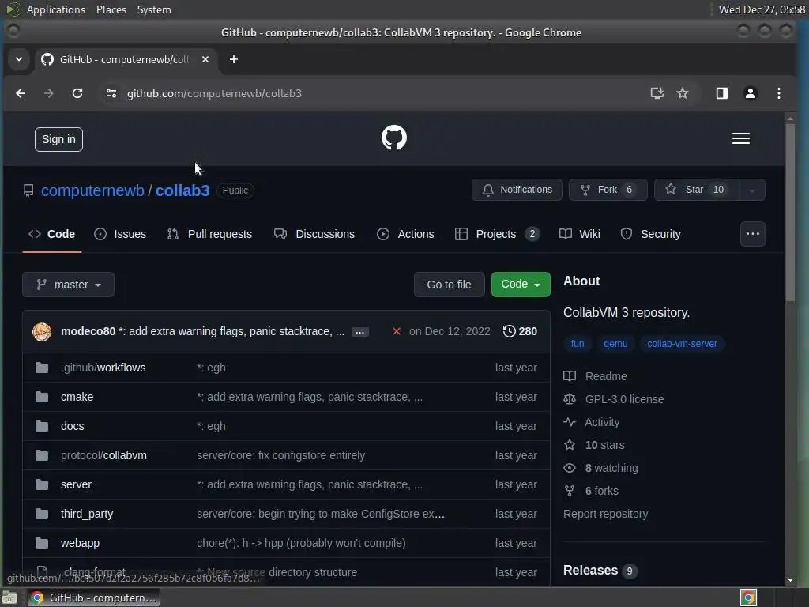809x607 pixels.
Task: Open the GPL-3.0 license link
Action: click(x=613, y=399)
